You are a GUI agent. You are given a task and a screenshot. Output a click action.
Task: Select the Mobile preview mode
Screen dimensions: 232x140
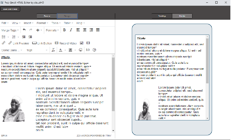tap(182, 16)
